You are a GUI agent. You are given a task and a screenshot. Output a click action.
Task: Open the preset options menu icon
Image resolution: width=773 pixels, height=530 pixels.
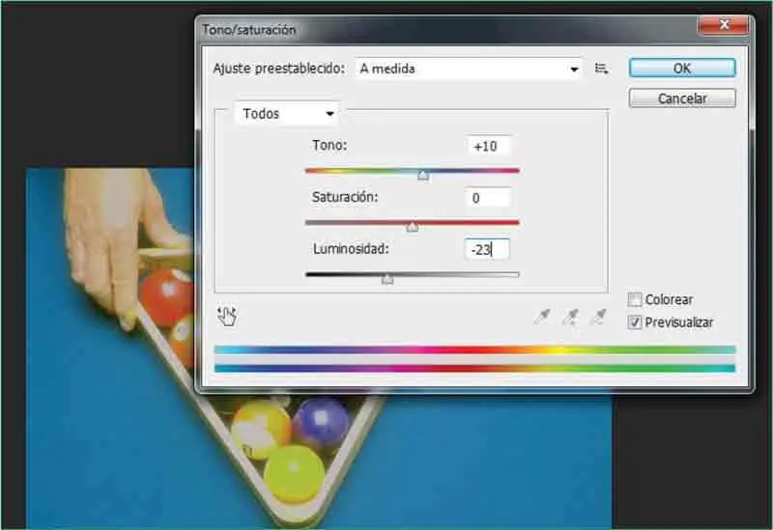pos(602,69)
